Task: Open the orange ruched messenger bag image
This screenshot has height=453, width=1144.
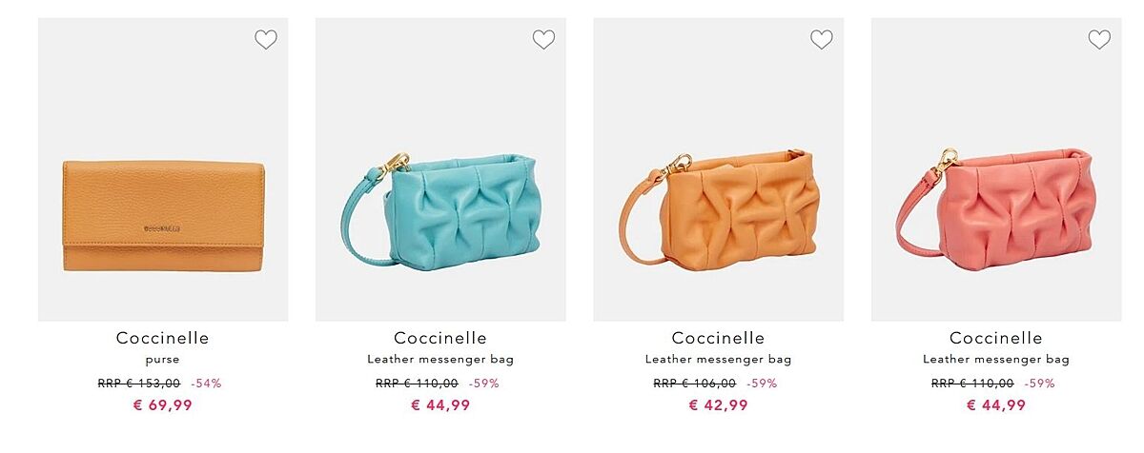Action: [x=718, y=169]
